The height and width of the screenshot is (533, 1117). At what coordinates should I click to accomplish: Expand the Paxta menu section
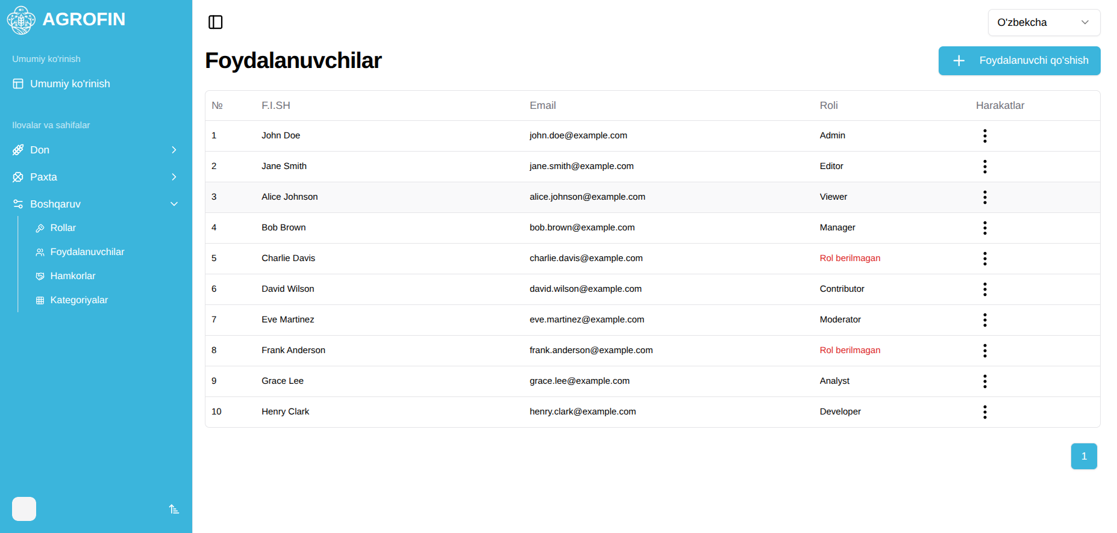(96, 177)
